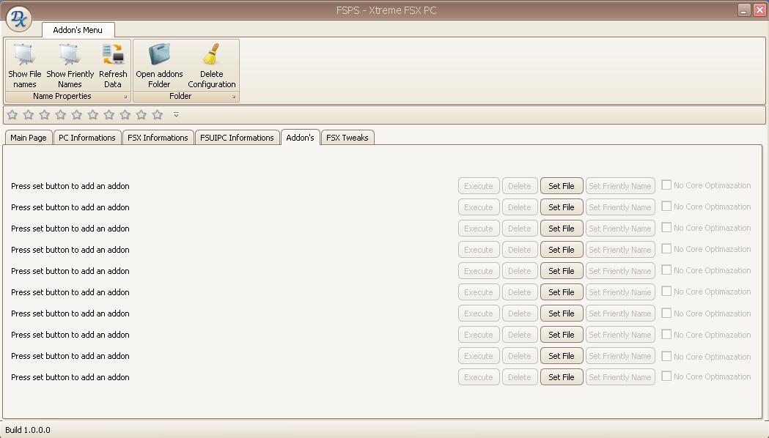This screenshot has width=769, height=438.
Task: Click Delete on the first addon row
Action: (x=520, y=186)
